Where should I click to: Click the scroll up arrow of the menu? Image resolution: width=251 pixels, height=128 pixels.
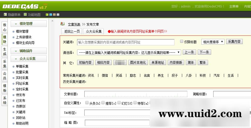pos(52,21)
